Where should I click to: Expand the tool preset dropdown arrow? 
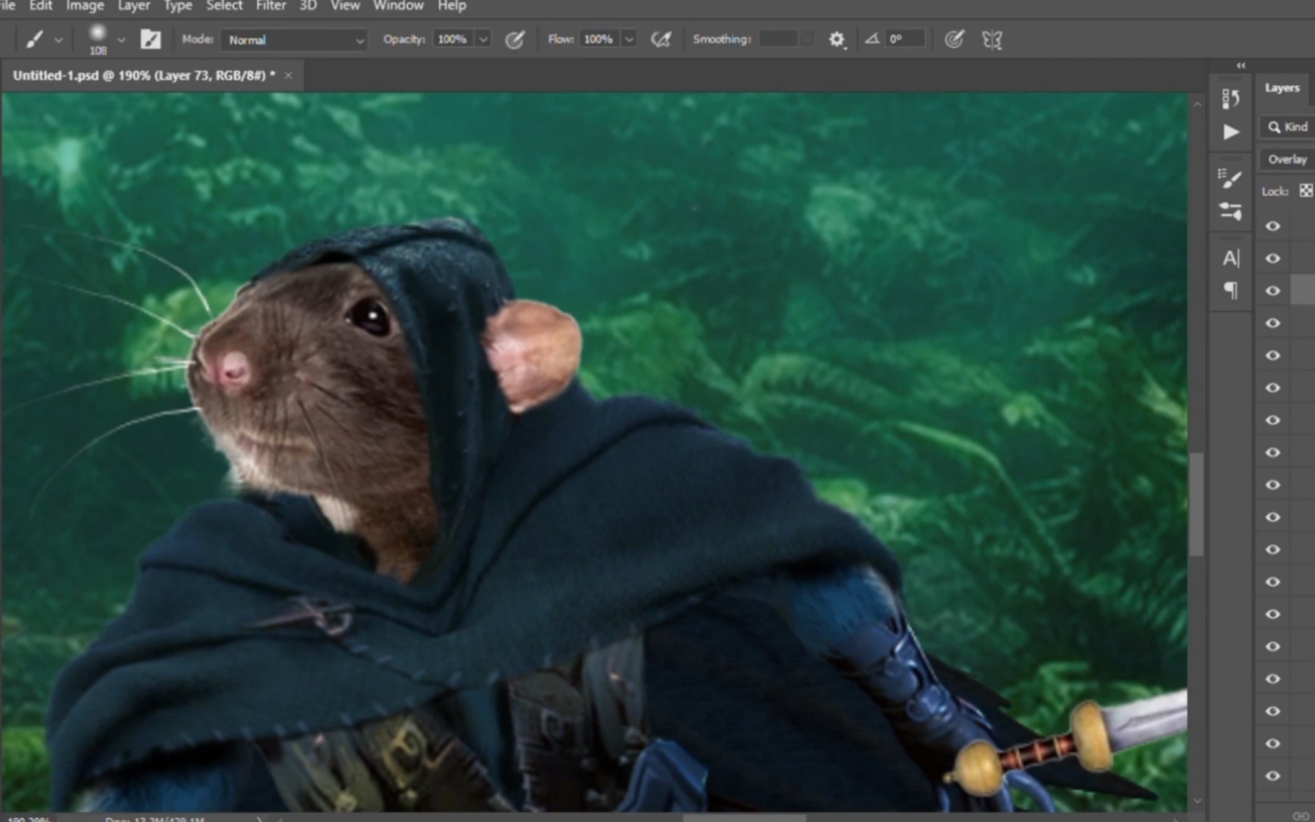pyautogui.click(x=58, y=40)
